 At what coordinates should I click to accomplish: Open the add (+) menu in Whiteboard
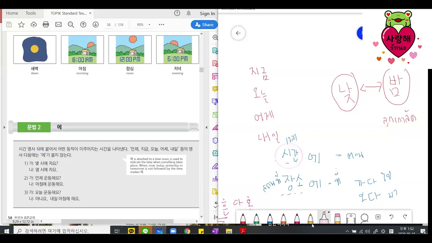click(x=378, y=217)
